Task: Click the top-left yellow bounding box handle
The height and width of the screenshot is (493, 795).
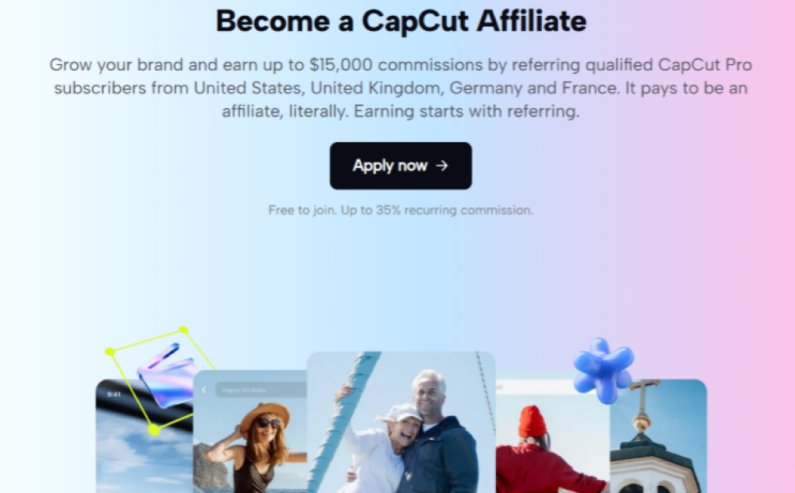Action: (110, 351)
